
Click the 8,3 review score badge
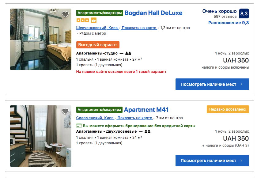click(x=244, y=13)
